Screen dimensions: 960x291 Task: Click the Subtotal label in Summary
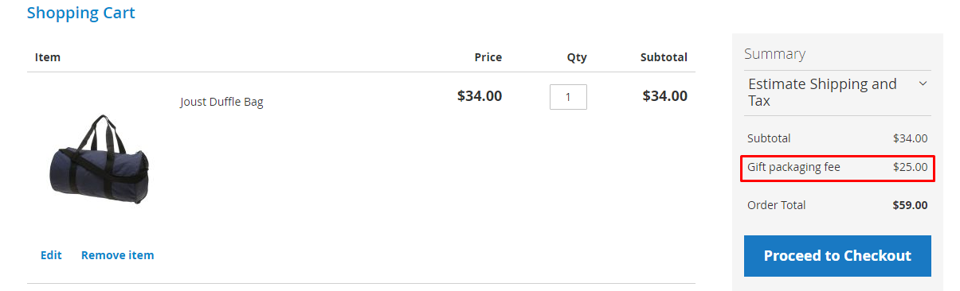pyautogui.click(x=769, y=138)
